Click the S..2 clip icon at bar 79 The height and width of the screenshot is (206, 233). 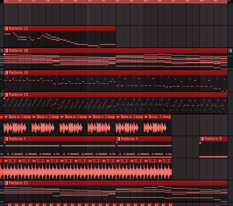click(62, 161)
